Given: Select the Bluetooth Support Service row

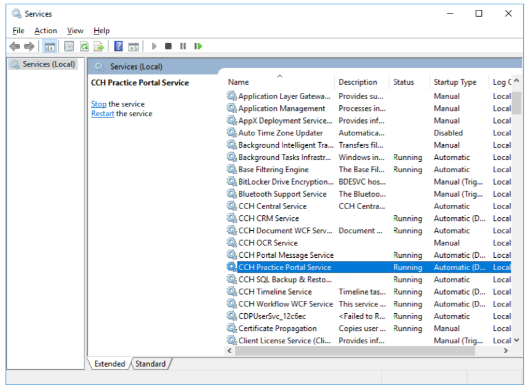Looking at the screenshot, I should pyautogui.click(x=369, y=194).
